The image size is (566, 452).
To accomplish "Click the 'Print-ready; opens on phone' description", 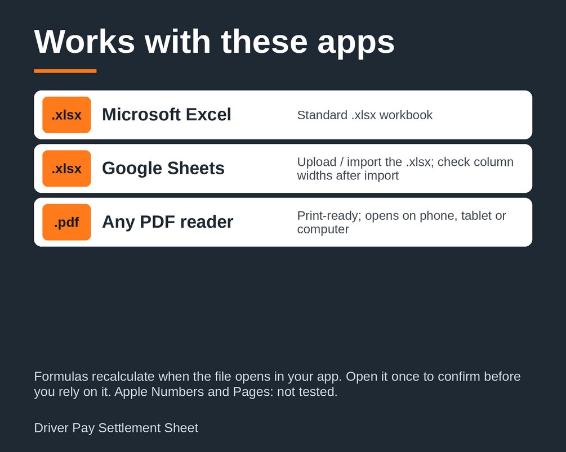I will point(402,222).
